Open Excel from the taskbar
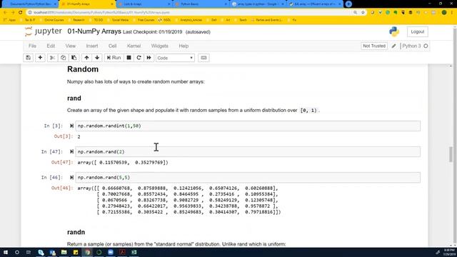The height and width of the screenshot is (257, 457). click(x=134, y=252)
